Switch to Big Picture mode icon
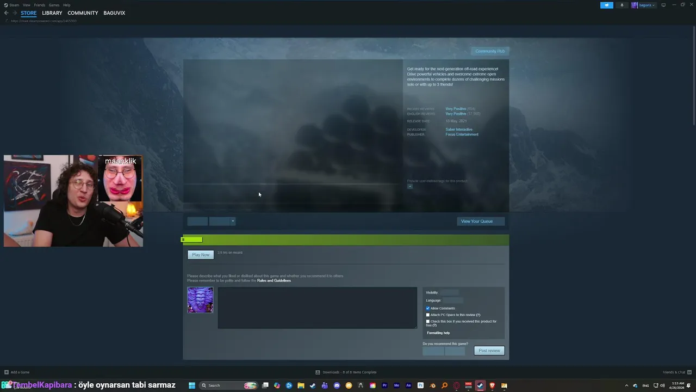This screenshot has width=696, height=392. pos(663,5)
